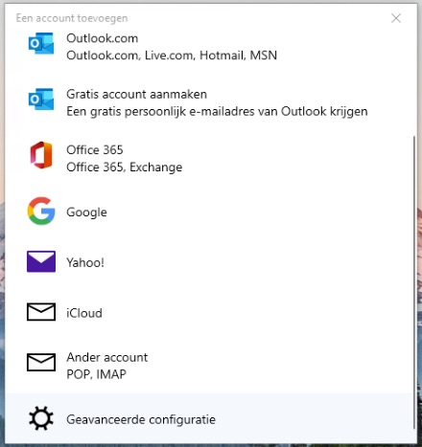
Task: Click the gear icon for Geavanceerde configuratie
Action: point(41,418)
